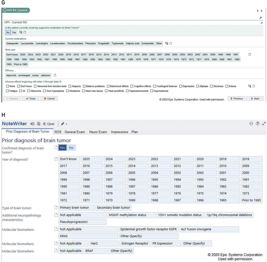Open the Impressions tab
The image size is (267, 262).
[x=119, y=132]
